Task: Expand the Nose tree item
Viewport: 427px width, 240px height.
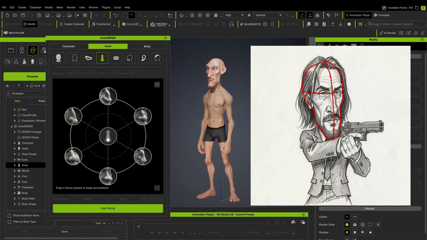Action: click(x=15, y=165)
